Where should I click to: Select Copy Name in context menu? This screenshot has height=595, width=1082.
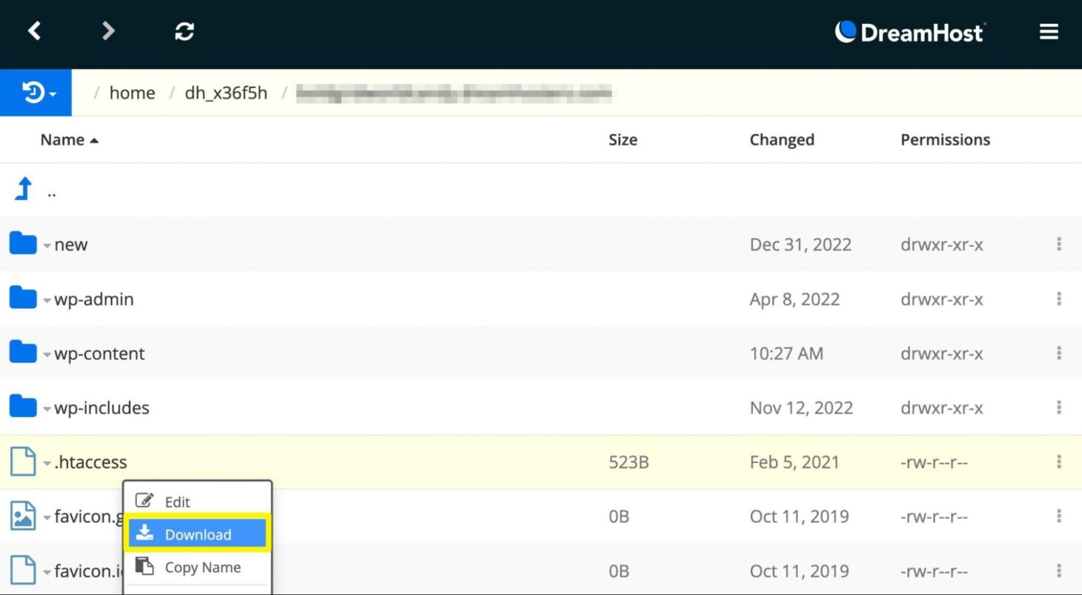pos(202,568)
